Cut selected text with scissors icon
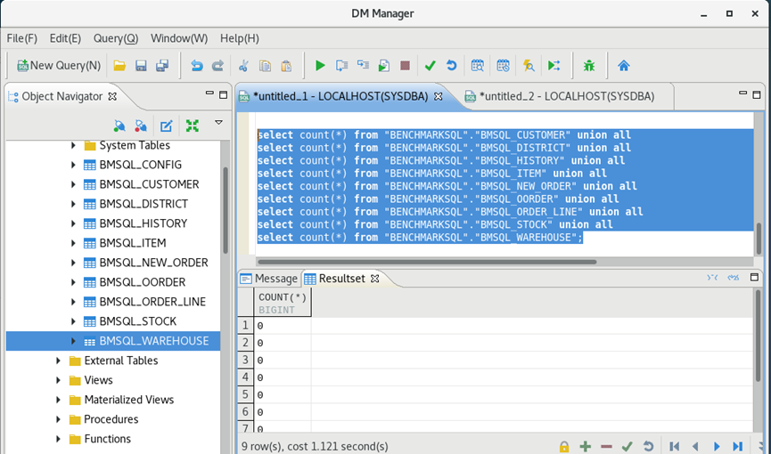Viewport: 771px width, 454px height. point(244,65)
